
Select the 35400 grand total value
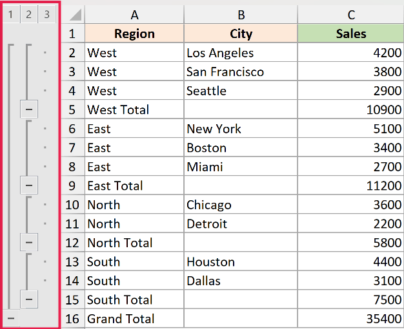point(351,319)
